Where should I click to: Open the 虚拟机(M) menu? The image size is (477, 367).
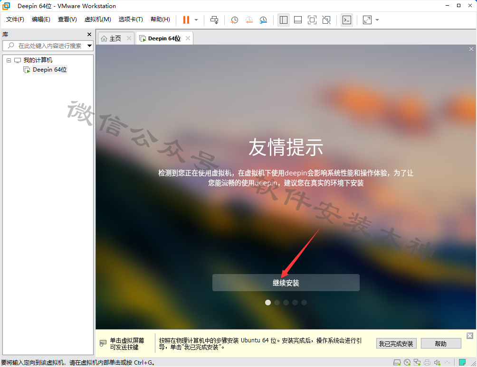click(98, 19)
